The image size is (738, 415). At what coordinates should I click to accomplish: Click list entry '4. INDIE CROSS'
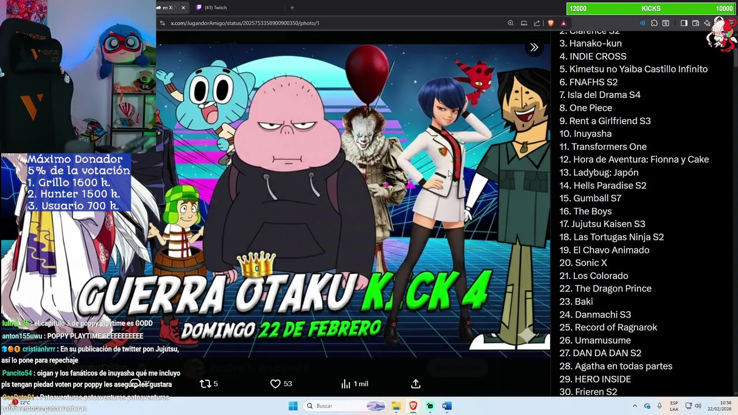[593, 56]
